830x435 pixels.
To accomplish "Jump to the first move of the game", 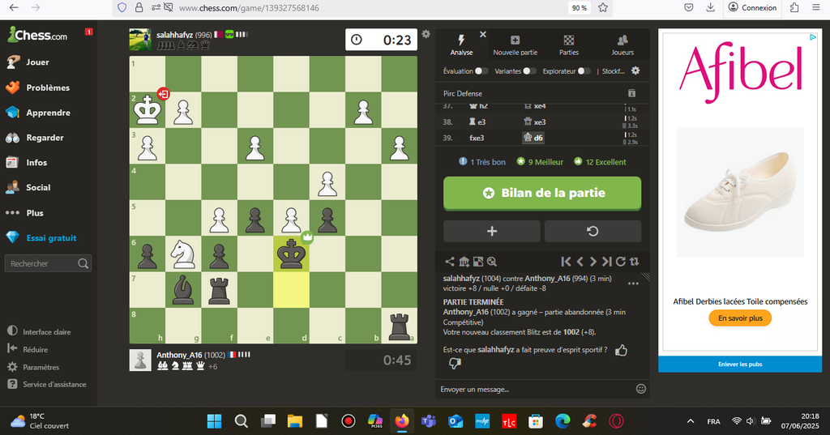I will pos(567,262).
